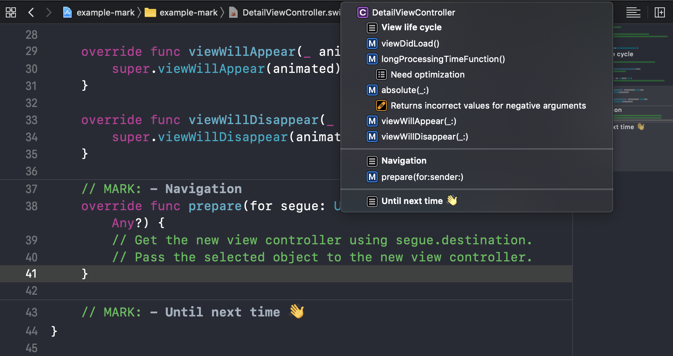Go forward with the right chevron
Image resolution: width=673 pixels, height=356 pixels.
(x=48, y=12)
